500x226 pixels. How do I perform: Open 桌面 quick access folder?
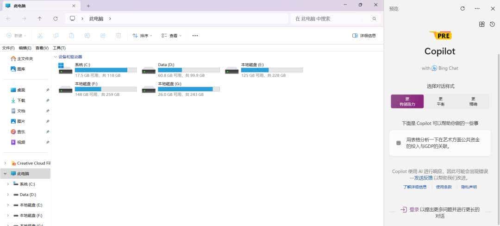tap(18, 90)
